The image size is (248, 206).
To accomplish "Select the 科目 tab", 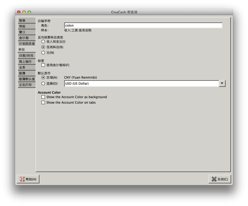I will (x=26, y=49).
